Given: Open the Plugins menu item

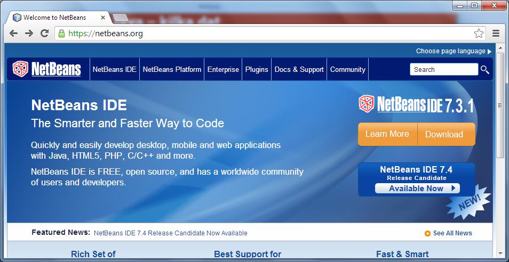Looking at the screenshot, I should tap(257, 69).
